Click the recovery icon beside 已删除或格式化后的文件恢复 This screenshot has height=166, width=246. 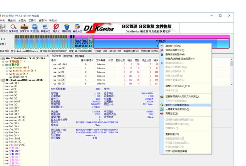pyautogui.click(x=162, y=97)
